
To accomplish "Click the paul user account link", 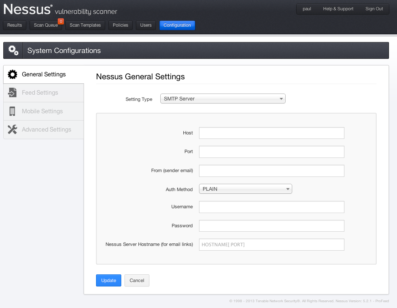I will click(x=307, y=9).
